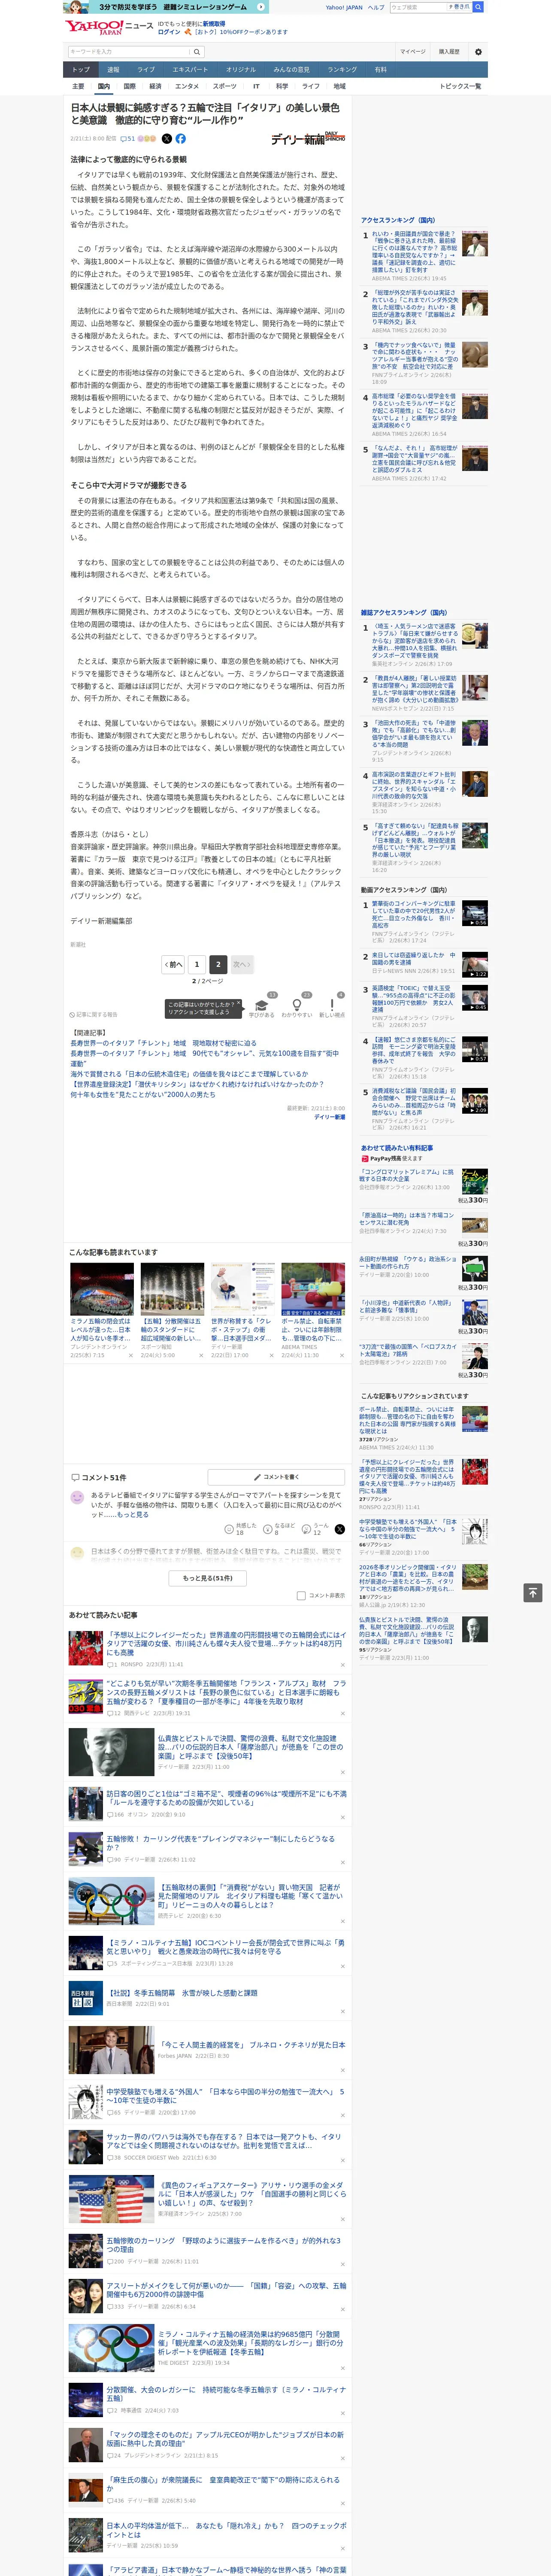The height and width of the screenshot is (2576, 551).
Task: Open 購入履歴 link
Action: pos(449,52)
